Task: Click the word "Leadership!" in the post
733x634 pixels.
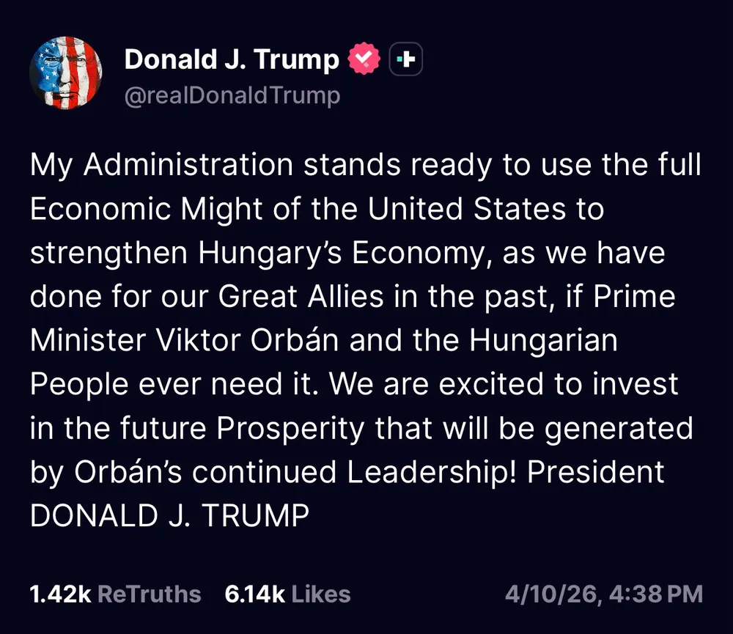Action: (x=432, y=472)
